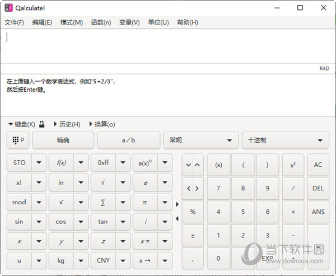Collapse keypad columns left arrow

coord(177,219)
